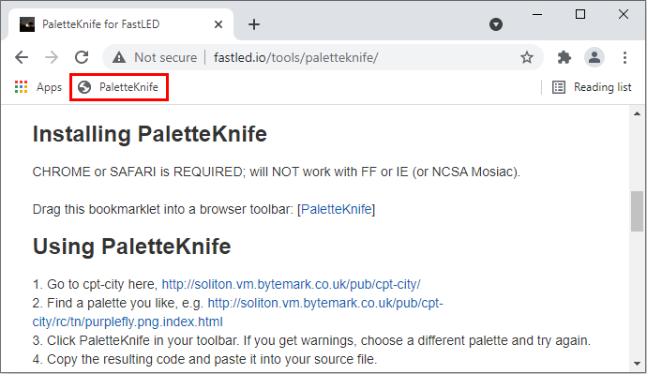This screenshot has height=374, width=647.
Task: Reload the page with the refresh icon
Action: [x=82, y=57]
